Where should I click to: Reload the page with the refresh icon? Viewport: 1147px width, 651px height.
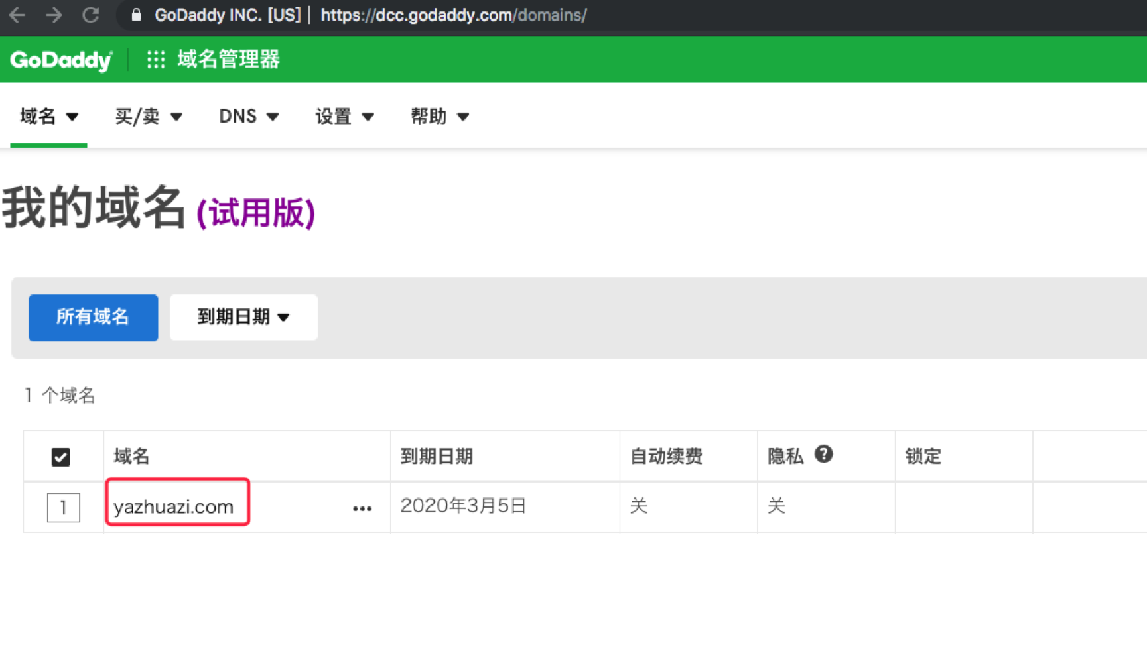pyautogui.click(x=92, y=15)
